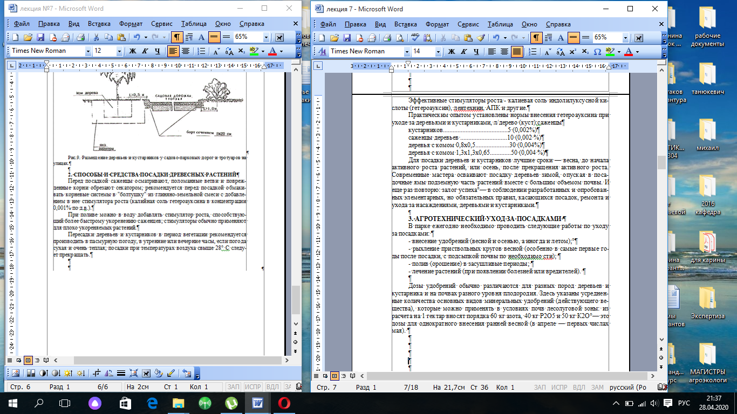Click Cut scissors icon in left toolbar
This screenshot has height=414, width=737.
(x=96, y=37)
